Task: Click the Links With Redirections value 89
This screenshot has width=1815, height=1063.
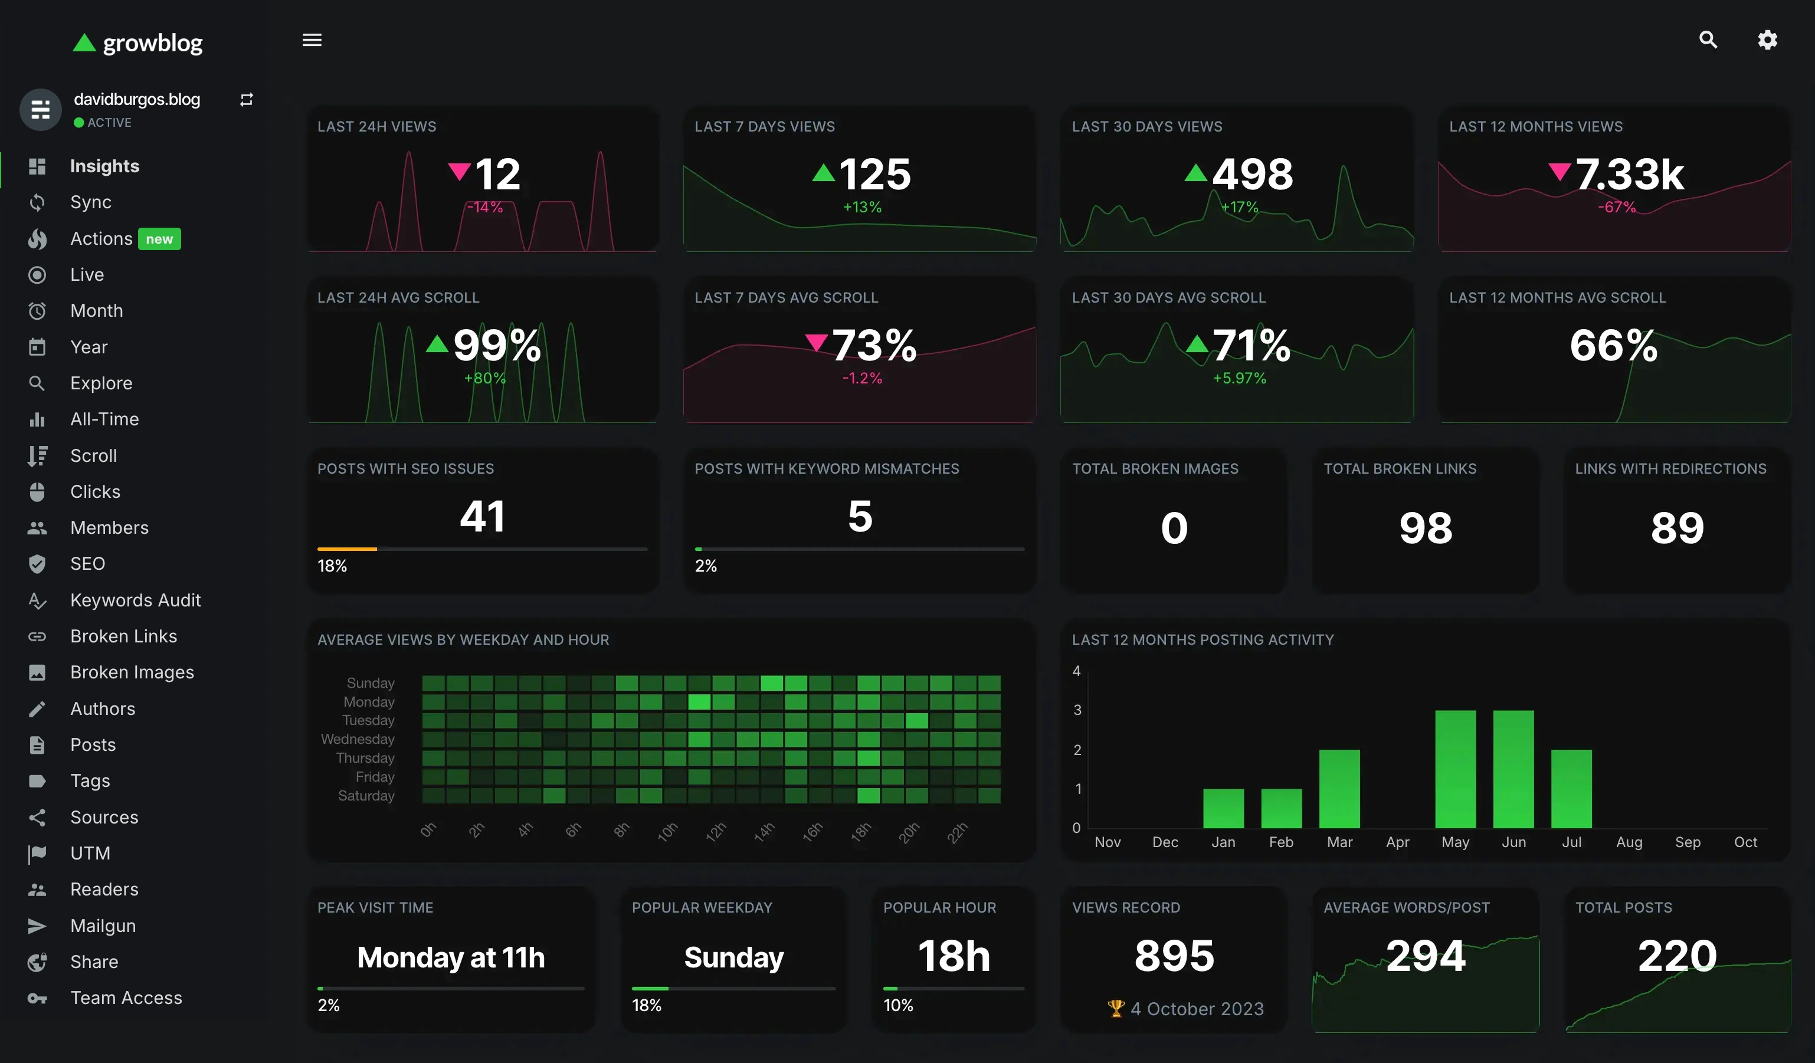Action: coord(1678,528)
